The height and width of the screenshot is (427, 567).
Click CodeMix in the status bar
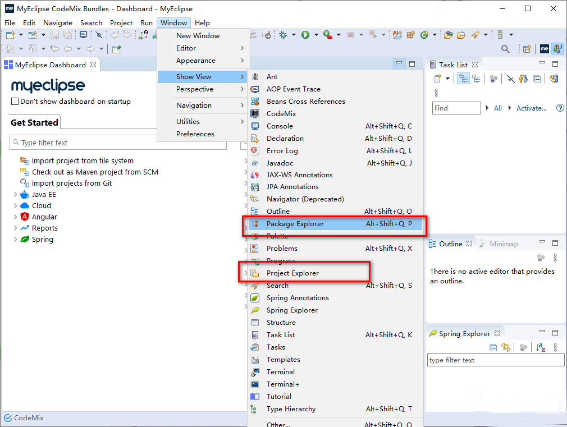24,418
